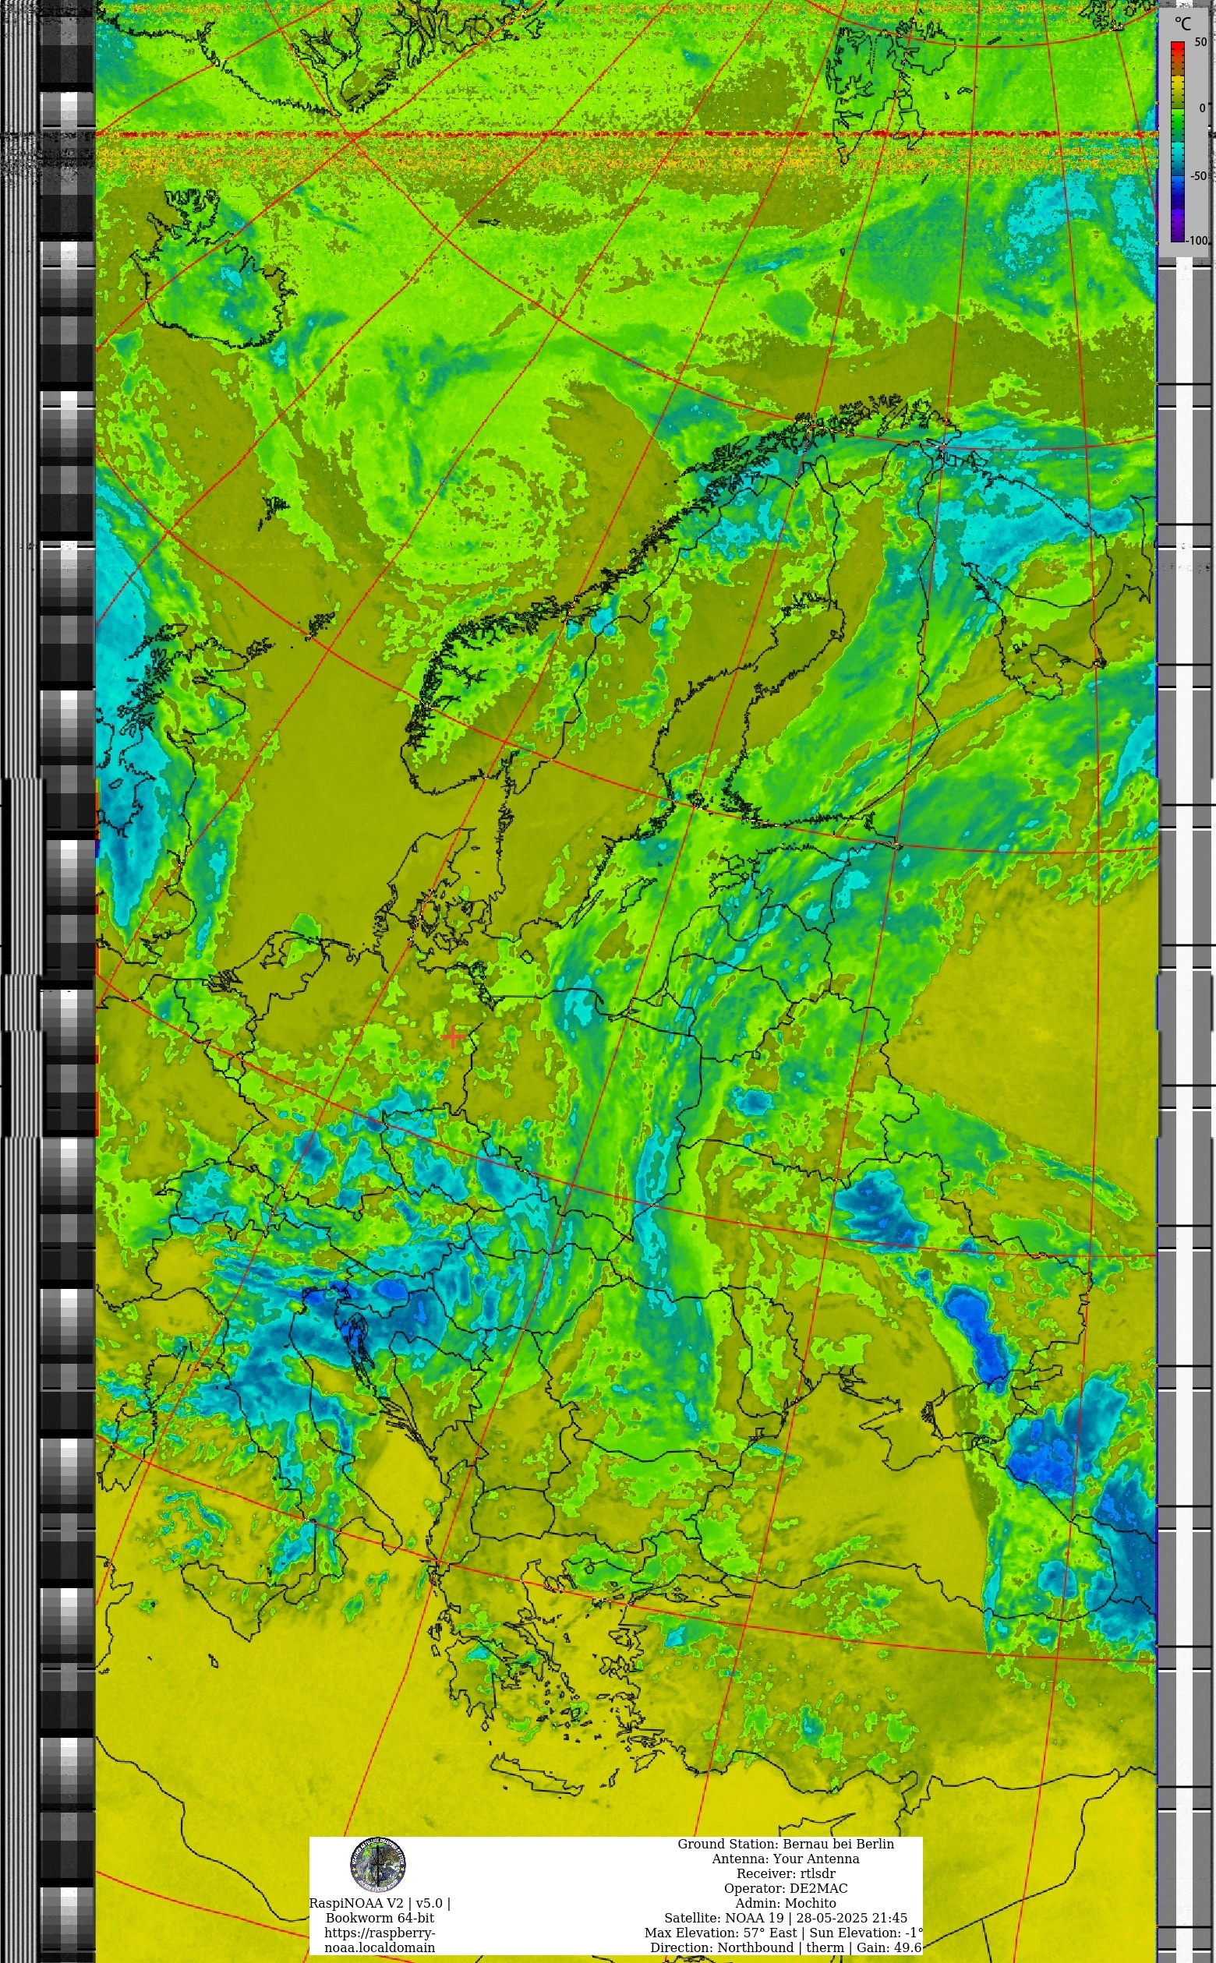The width and height of the screenshot is (1216, 1963).
Task: Click the 'Gain: 49.6' text
Action: coord(889,1947)
